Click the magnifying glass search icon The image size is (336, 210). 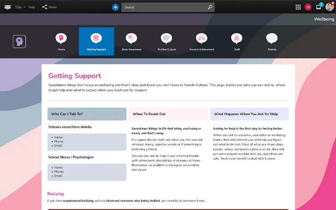210,7
